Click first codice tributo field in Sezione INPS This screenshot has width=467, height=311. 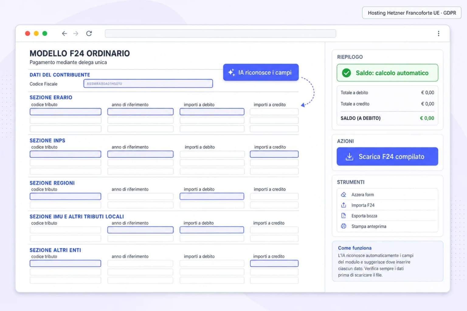click(65, 154)
